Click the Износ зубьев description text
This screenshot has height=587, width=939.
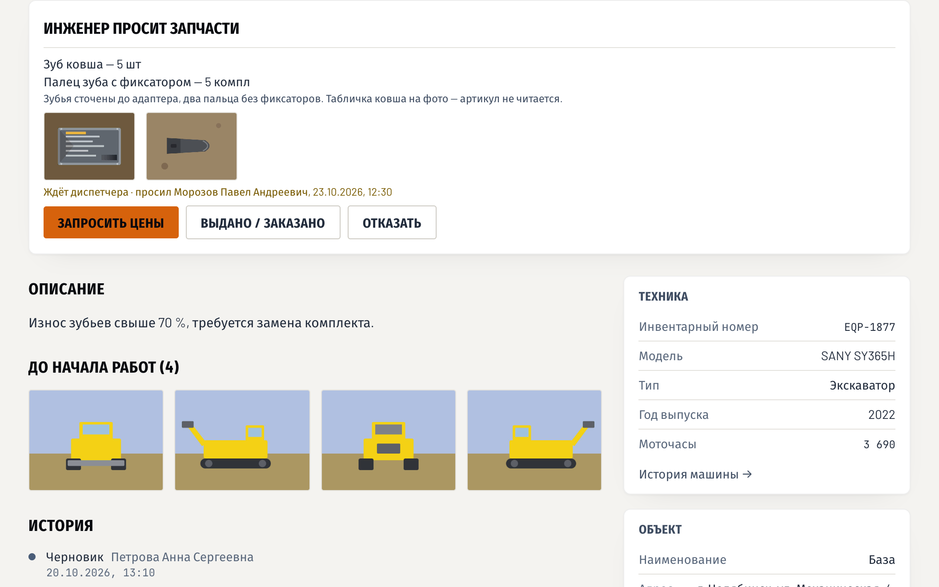pos(201,323)
